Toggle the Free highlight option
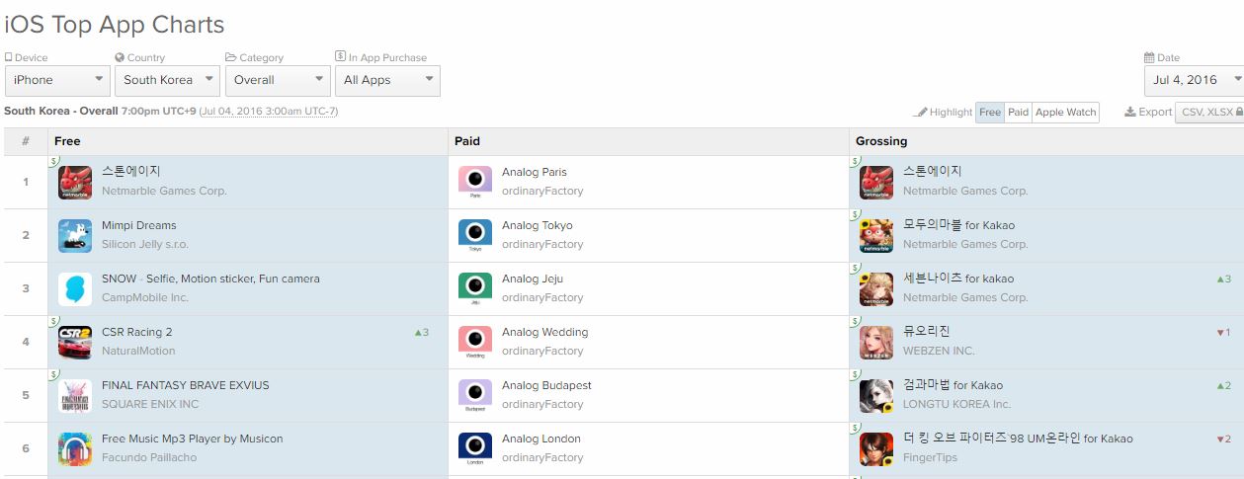The height and width of the screenshot is (479, 1244). coord(989,113)
